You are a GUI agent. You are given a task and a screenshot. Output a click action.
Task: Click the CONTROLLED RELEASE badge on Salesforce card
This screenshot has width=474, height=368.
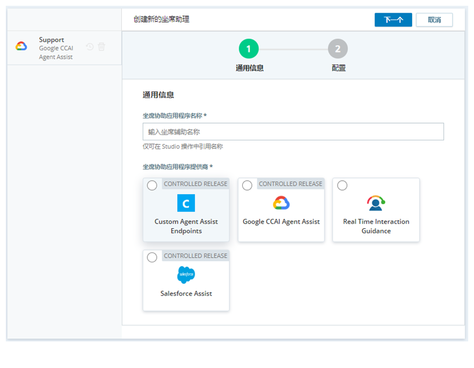click(195, 255)
